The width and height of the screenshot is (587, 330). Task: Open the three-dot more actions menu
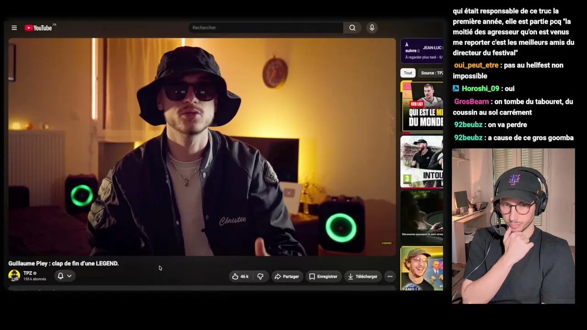coord(390,276)
